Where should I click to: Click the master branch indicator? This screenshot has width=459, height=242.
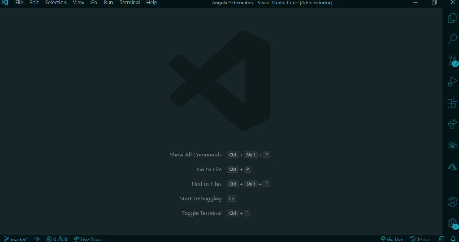coord(16,239)
